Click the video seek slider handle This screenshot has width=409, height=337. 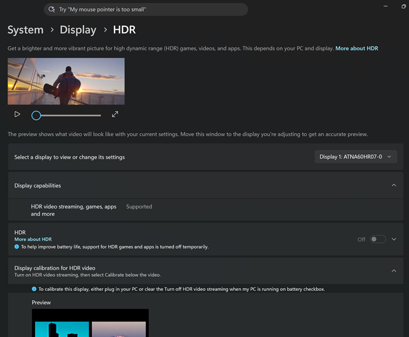click(36, 115)
